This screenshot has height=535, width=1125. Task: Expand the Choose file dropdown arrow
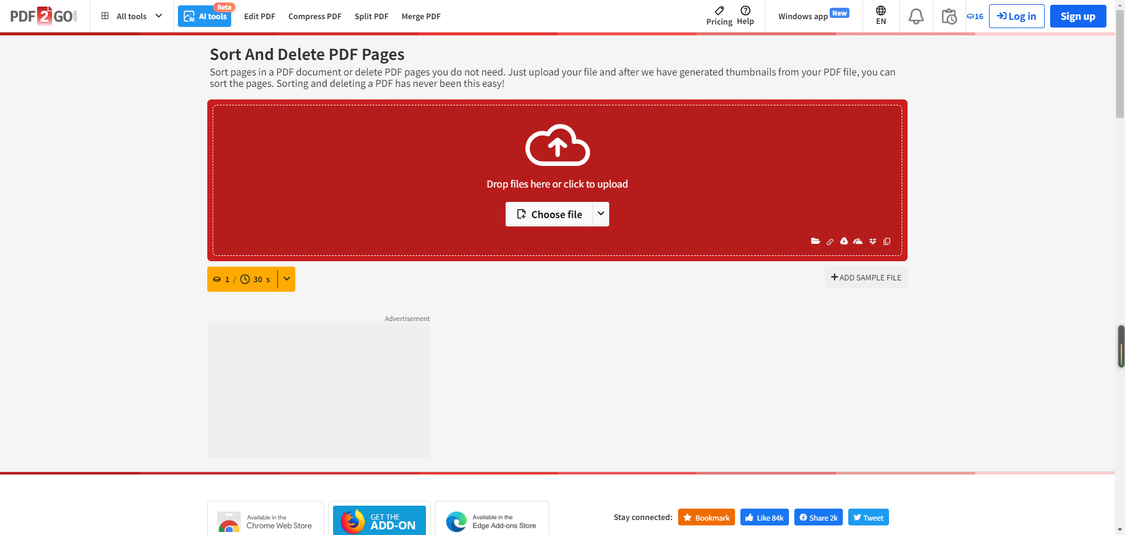pos(601,214)
